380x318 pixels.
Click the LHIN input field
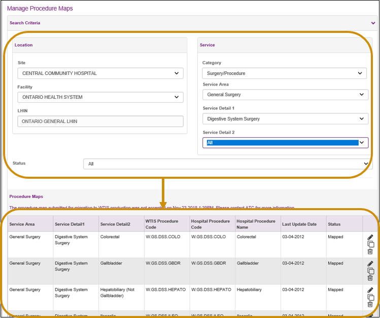(x=100, y=122)
